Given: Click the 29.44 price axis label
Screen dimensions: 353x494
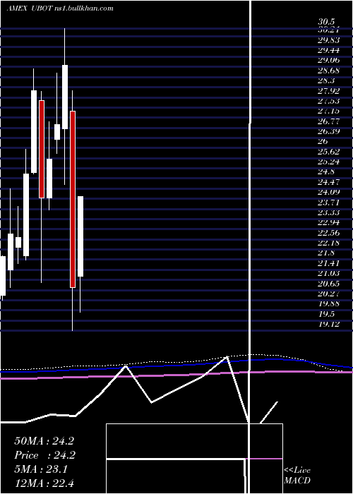Looking at the screenshot, I should point(329,50).
